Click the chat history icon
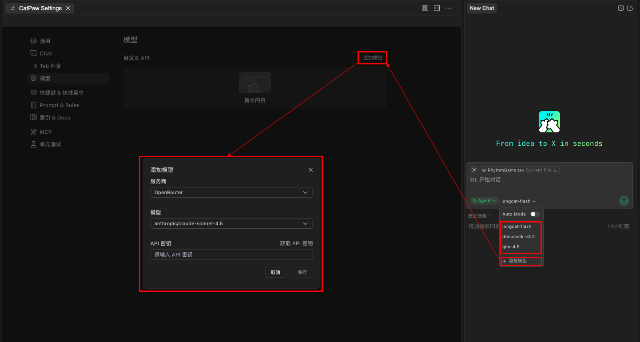640x342 pixels. pos(620,8)
